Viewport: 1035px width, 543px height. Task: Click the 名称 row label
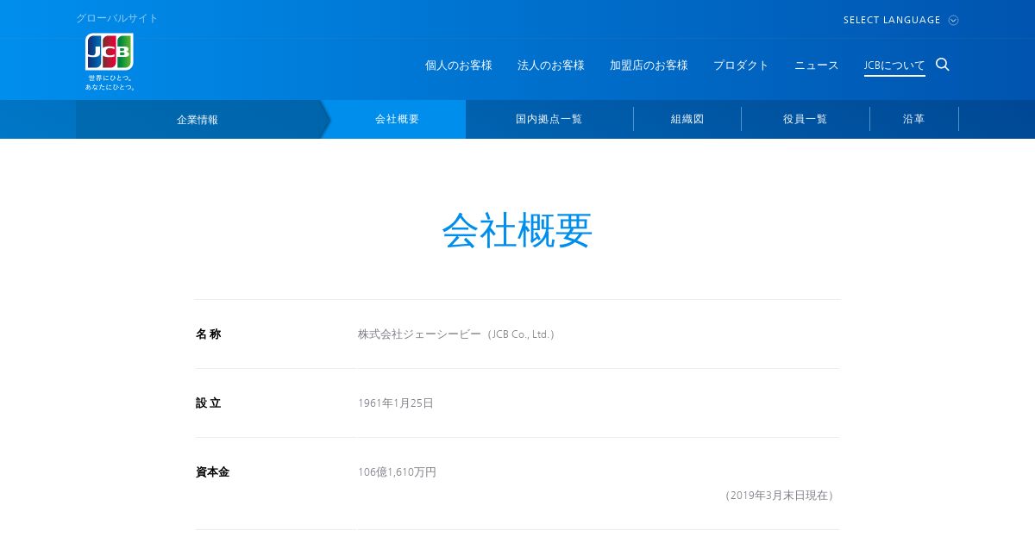209,334
